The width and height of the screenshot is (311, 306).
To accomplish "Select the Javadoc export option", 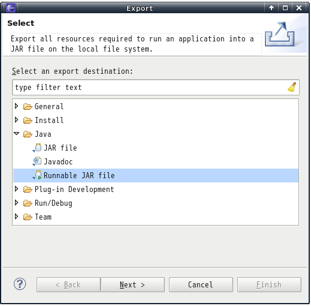I will tap(58, 161).
